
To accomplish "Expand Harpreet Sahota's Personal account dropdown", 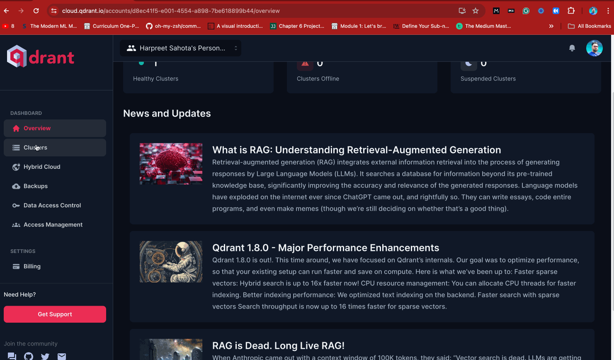I will 181,48.
